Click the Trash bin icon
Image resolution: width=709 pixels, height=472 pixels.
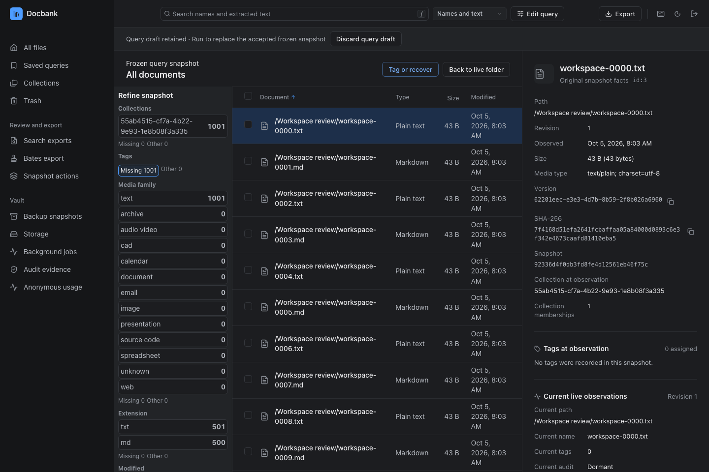(14, 101)
